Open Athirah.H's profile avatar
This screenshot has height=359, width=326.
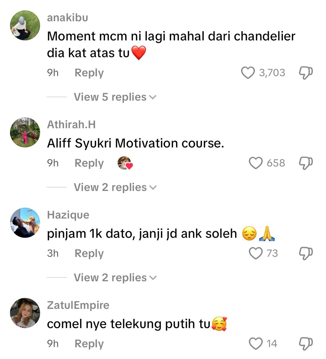pyautogui.click(x=25, y=132)
